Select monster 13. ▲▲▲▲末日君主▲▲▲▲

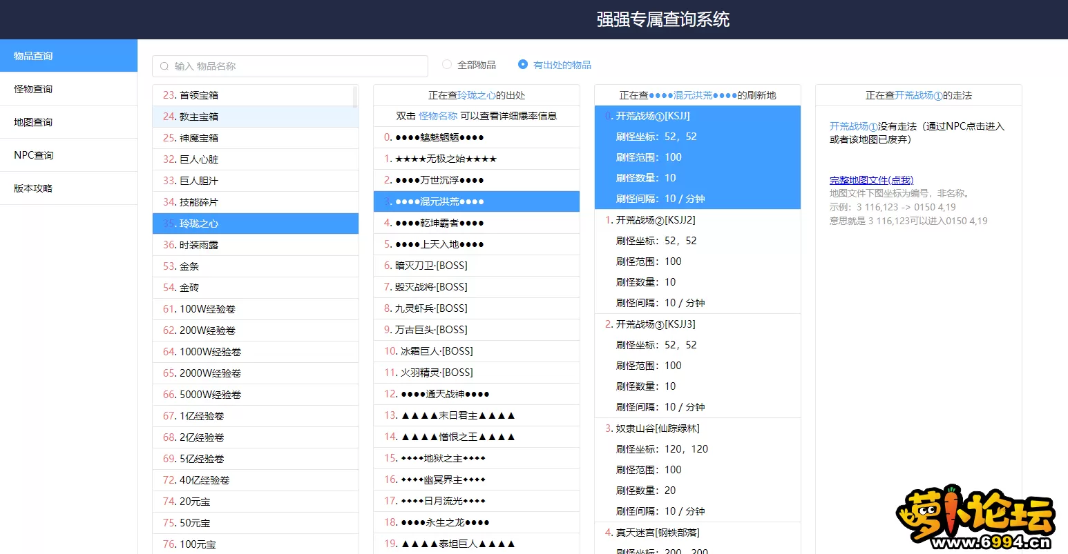(x=477, y=415)
